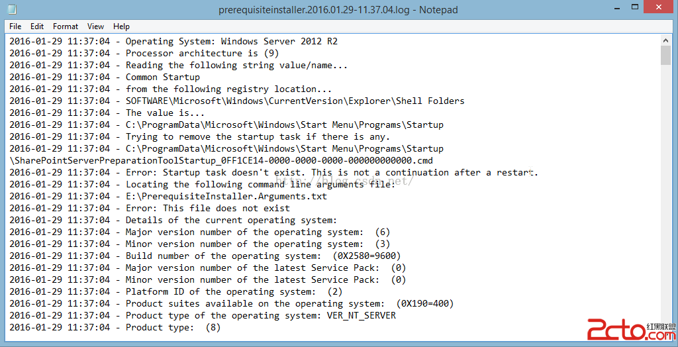Image resolution: width=678 pixels, height=347 pixels.
Task: Open the Edit menu
Action: [37, 26]
